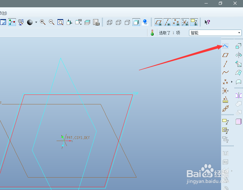Viewport: 243px width, 190px height.
Task: Click the Hole tool icon
Action: (x=225, y=153)
